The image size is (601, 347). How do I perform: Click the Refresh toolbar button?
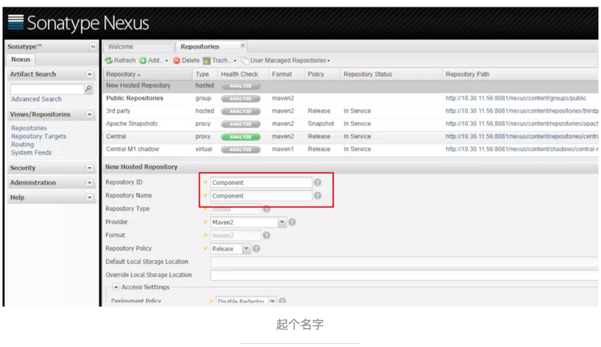pos(120,61)
